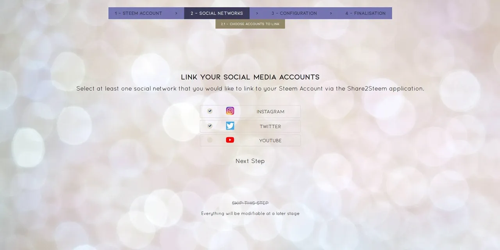Click the Twitter bird icon

230,126
